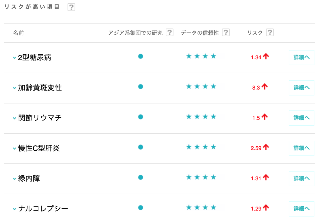Expand the 加齢黄斑変性 row chevron

[x=14, y=88]
